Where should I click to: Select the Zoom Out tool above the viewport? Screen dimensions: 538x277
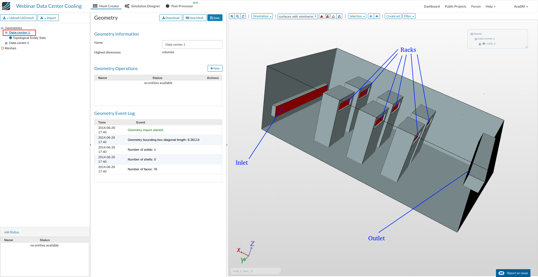pyautogui.click(x=237, y=16)
